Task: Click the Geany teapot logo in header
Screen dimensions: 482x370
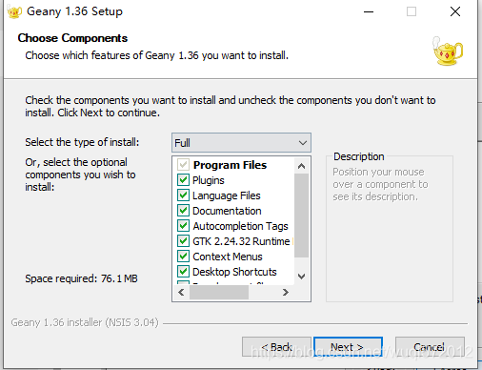Action: 448,51
